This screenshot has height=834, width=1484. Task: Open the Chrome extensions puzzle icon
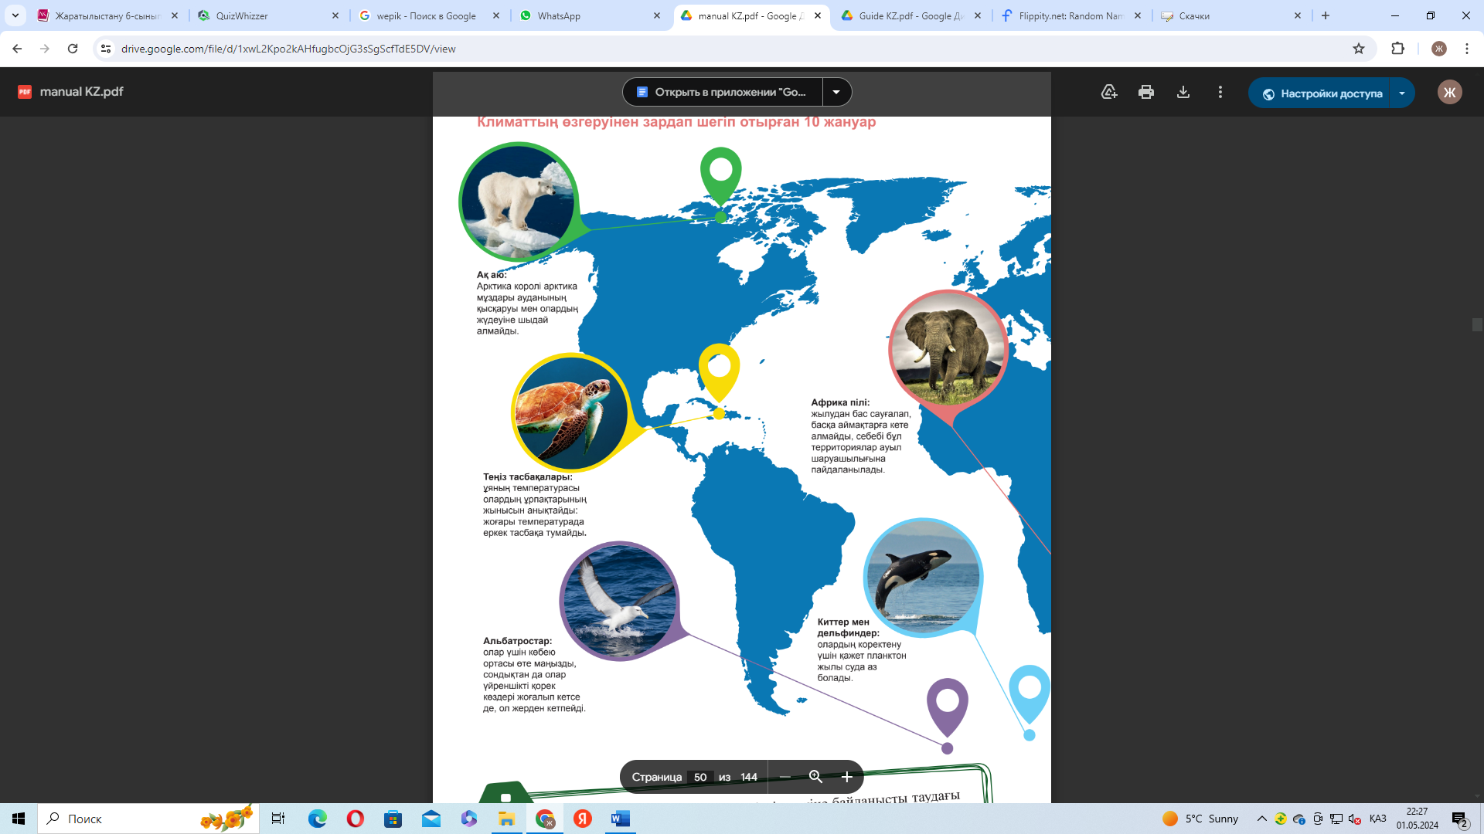(1397, 49)
